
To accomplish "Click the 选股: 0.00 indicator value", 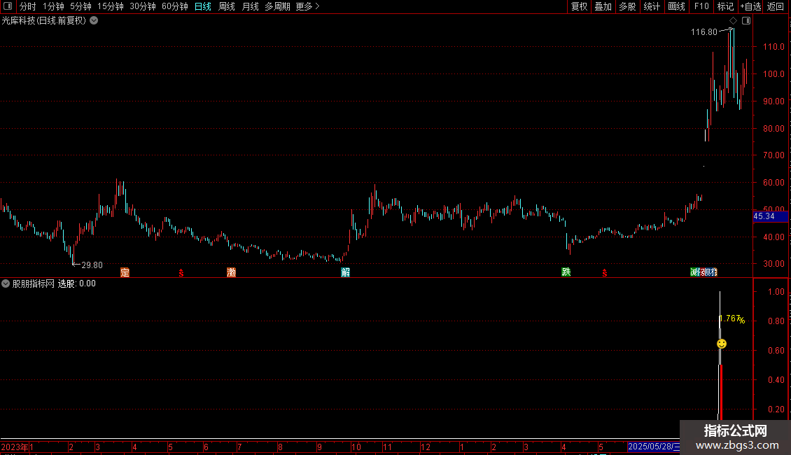I will [77, 283].
